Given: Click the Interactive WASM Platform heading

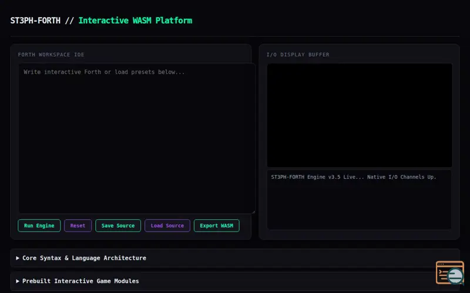Looking at the screenshot, I should [x=135, y=21].
